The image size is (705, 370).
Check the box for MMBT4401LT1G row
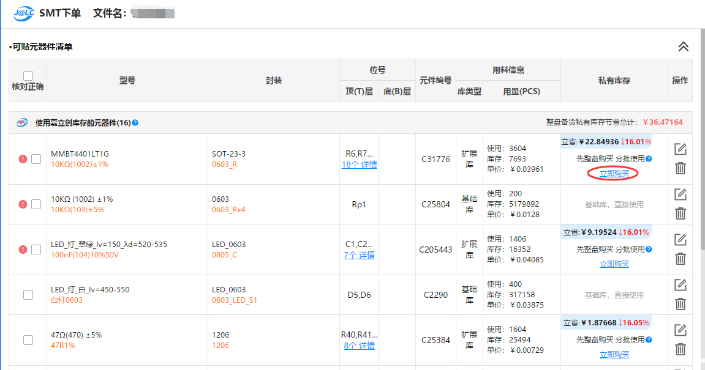click(x=36, y=159)
